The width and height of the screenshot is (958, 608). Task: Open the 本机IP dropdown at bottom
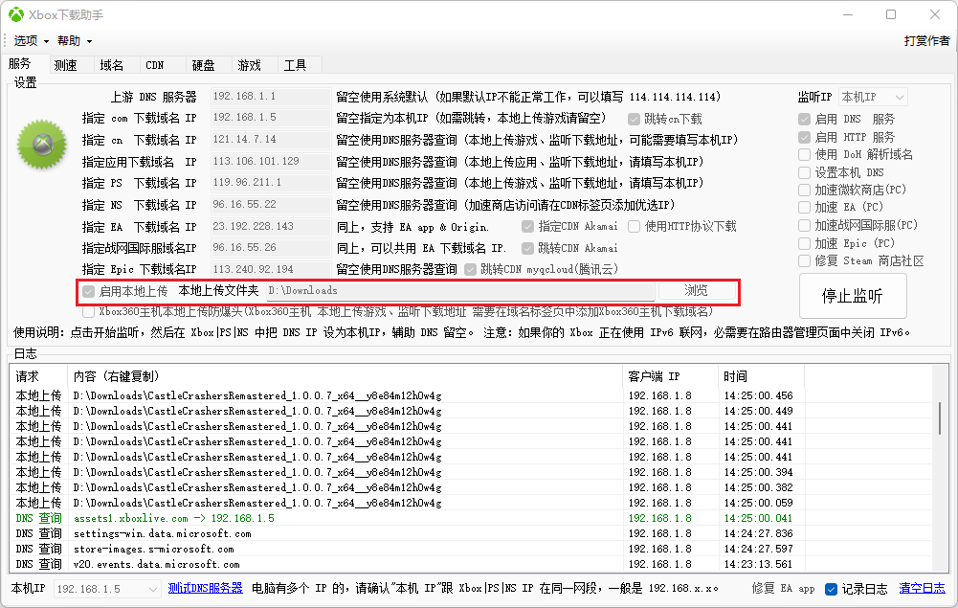click(x=107, y=589)
